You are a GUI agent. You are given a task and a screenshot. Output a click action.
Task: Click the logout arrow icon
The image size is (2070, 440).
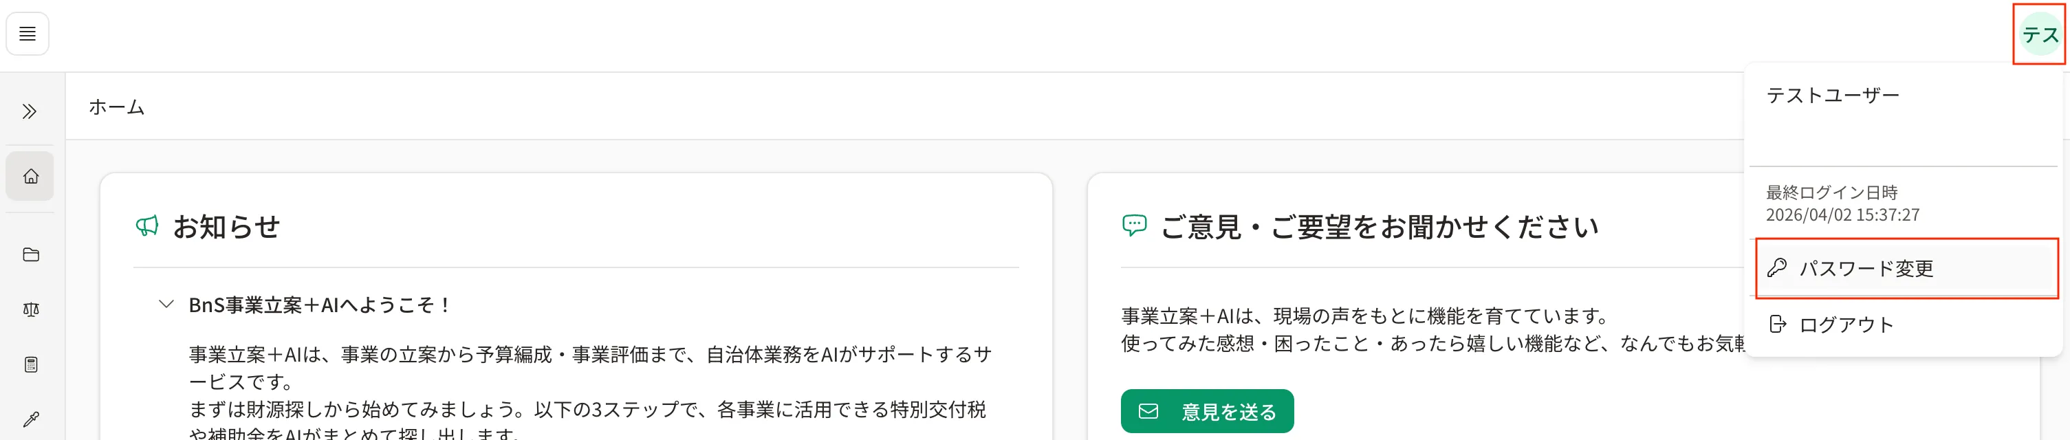[1778, 324]
